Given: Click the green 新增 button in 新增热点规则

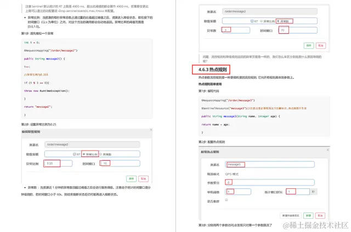Looking at the screenshot, I should pyautogui.click(x=308, y=216).
